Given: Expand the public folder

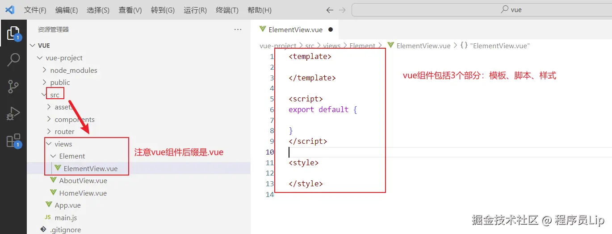Looking at the screenshot, I should [44, 83].
